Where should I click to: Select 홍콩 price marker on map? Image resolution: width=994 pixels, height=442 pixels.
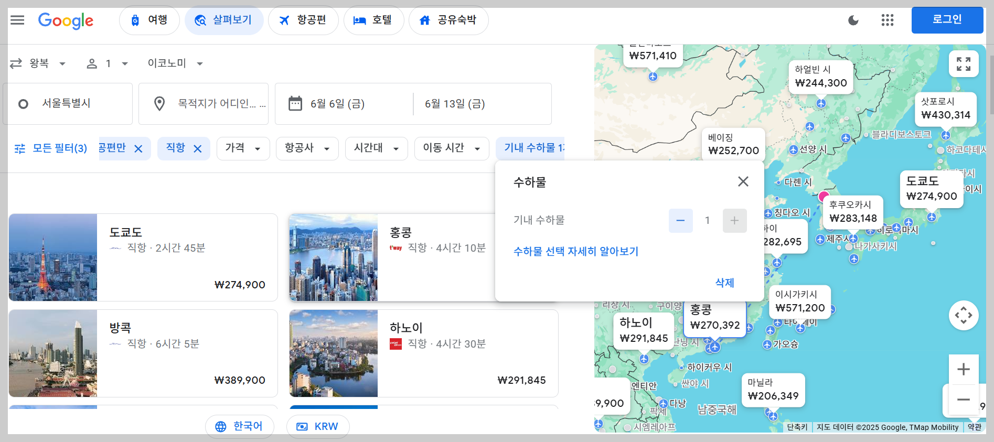click(x=715, y=319)
